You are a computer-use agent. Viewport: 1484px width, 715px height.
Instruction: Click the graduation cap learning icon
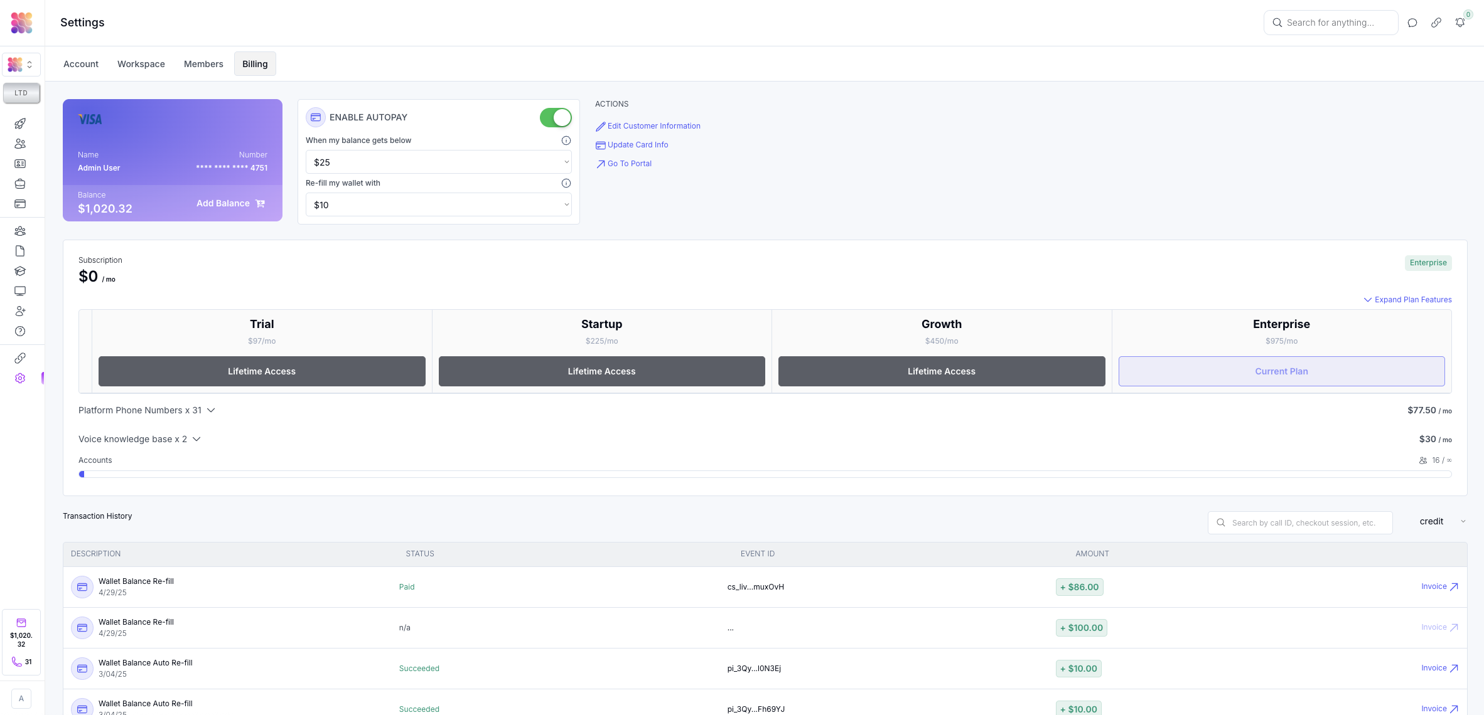[20, 271]
